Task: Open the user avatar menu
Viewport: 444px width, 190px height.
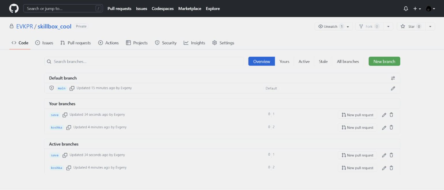Action: click(x=430, y=9)
